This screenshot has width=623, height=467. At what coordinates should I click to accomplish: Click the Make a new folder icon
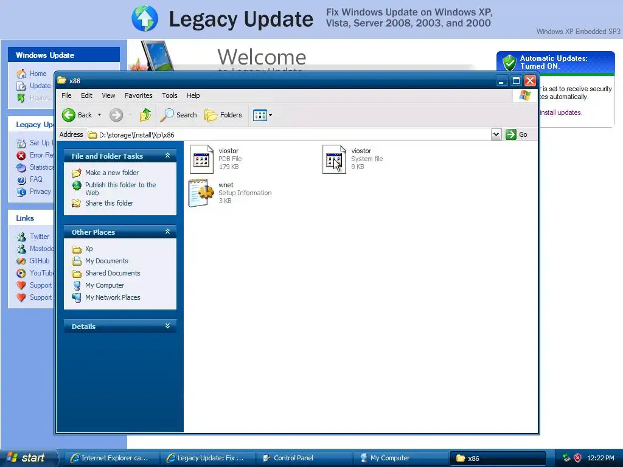pyautogui.click(x=76, y=173)
